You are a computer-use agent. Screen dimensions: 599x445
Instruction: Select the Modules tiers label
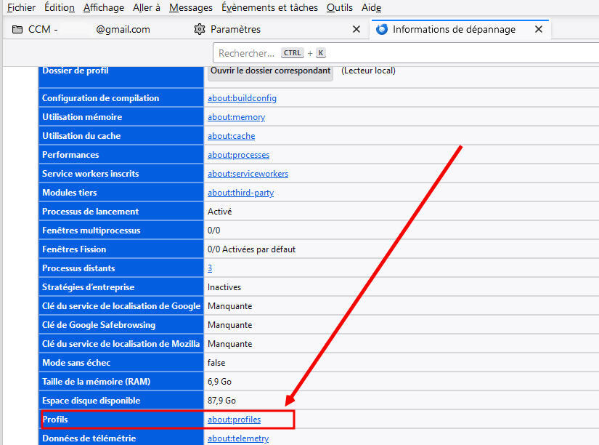pos(70,193)
